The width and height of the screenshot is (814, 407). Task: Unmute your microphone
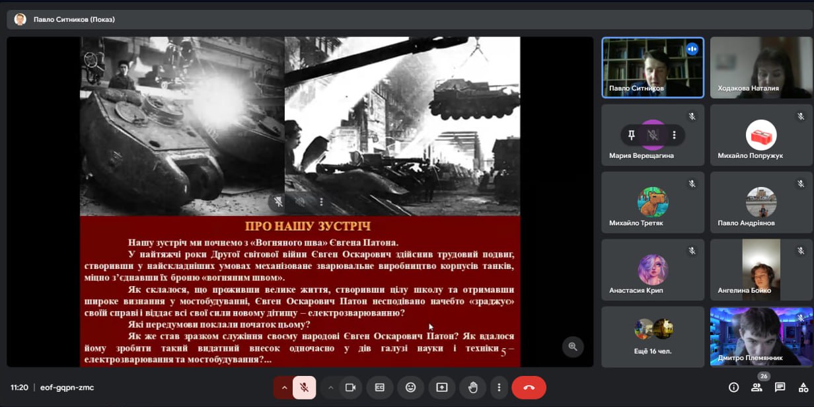(x=305, y=388)
